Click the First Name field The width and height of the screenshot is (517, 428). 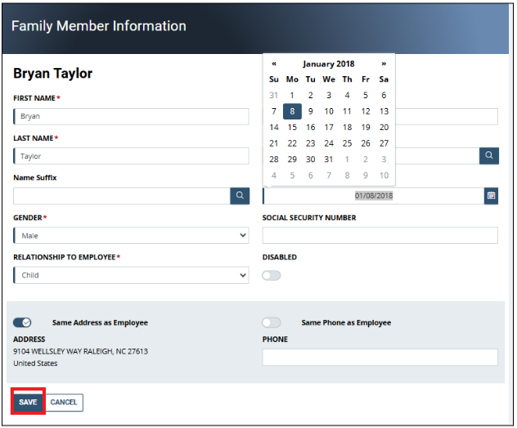point(131,116)
